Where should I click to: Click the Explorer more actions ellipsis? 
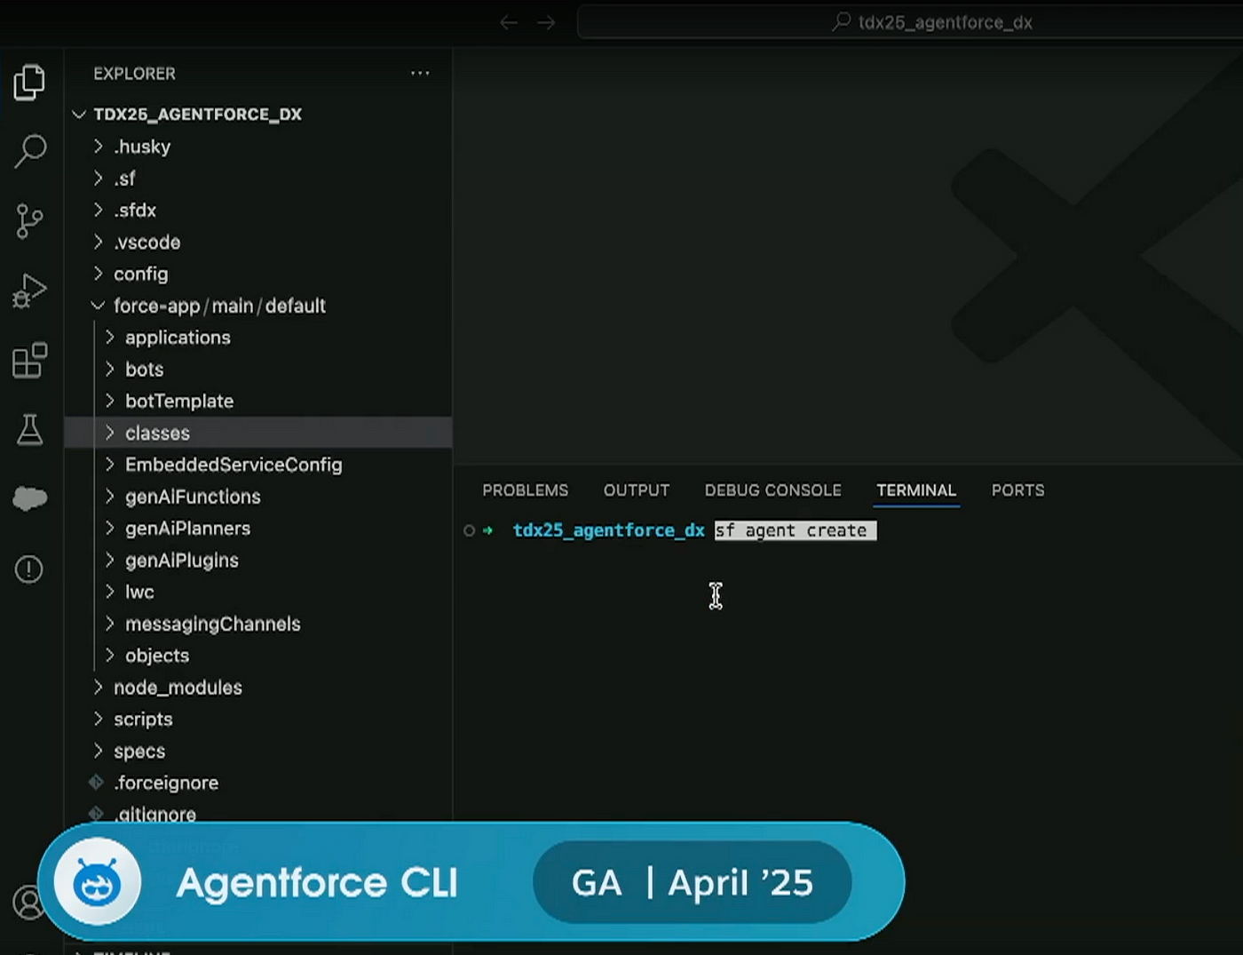click(x=420, y=74)
